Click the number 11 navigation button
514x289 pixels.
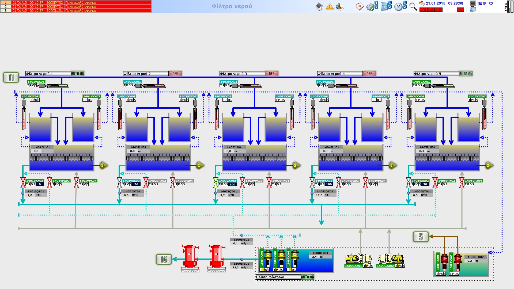pos(11,77)
